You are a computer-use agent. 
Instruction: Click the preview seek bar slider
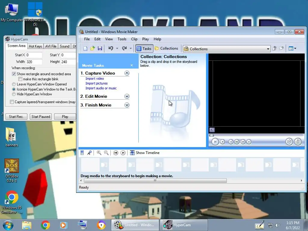click(211, 136)
